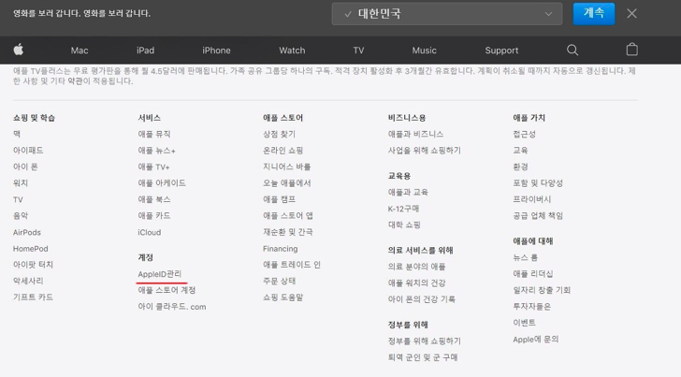Viewport: 681px width, 377px height.
Task: Open the 지니어스 바를 link
Action: coord(286,167)
